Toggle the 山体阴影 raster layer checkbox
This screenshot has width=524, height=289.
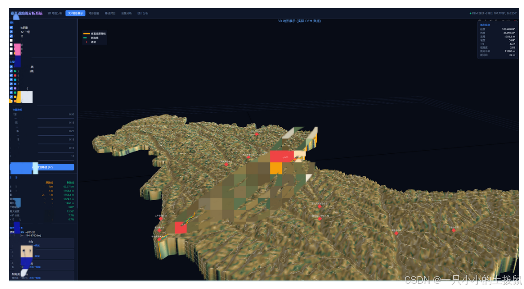coord(11,27)
